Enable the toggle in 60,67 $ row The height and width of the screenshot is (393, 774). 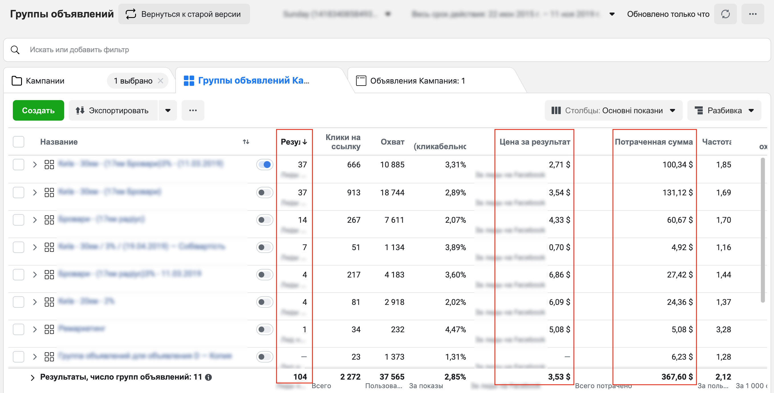(265, 220)
